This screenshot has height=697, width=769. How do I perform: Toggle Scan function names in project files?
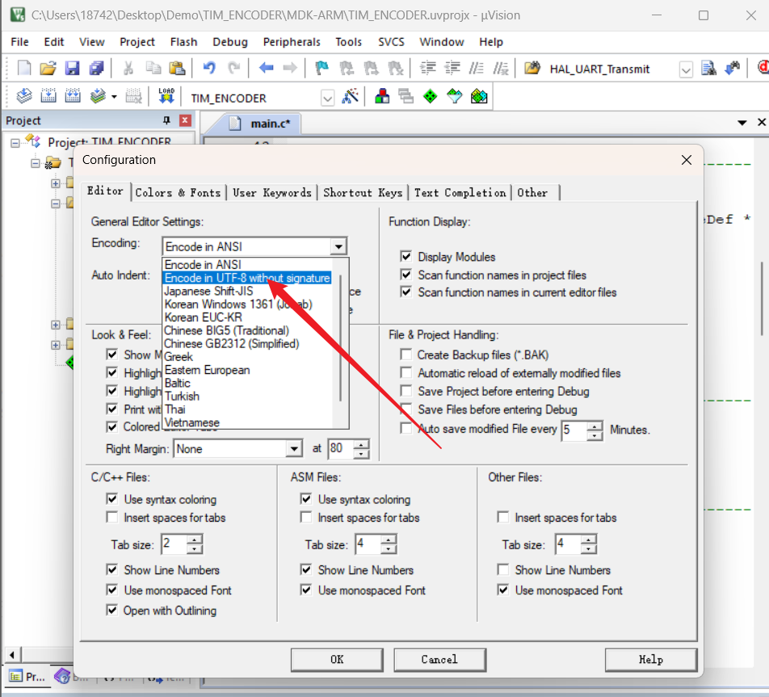point(406,274)
